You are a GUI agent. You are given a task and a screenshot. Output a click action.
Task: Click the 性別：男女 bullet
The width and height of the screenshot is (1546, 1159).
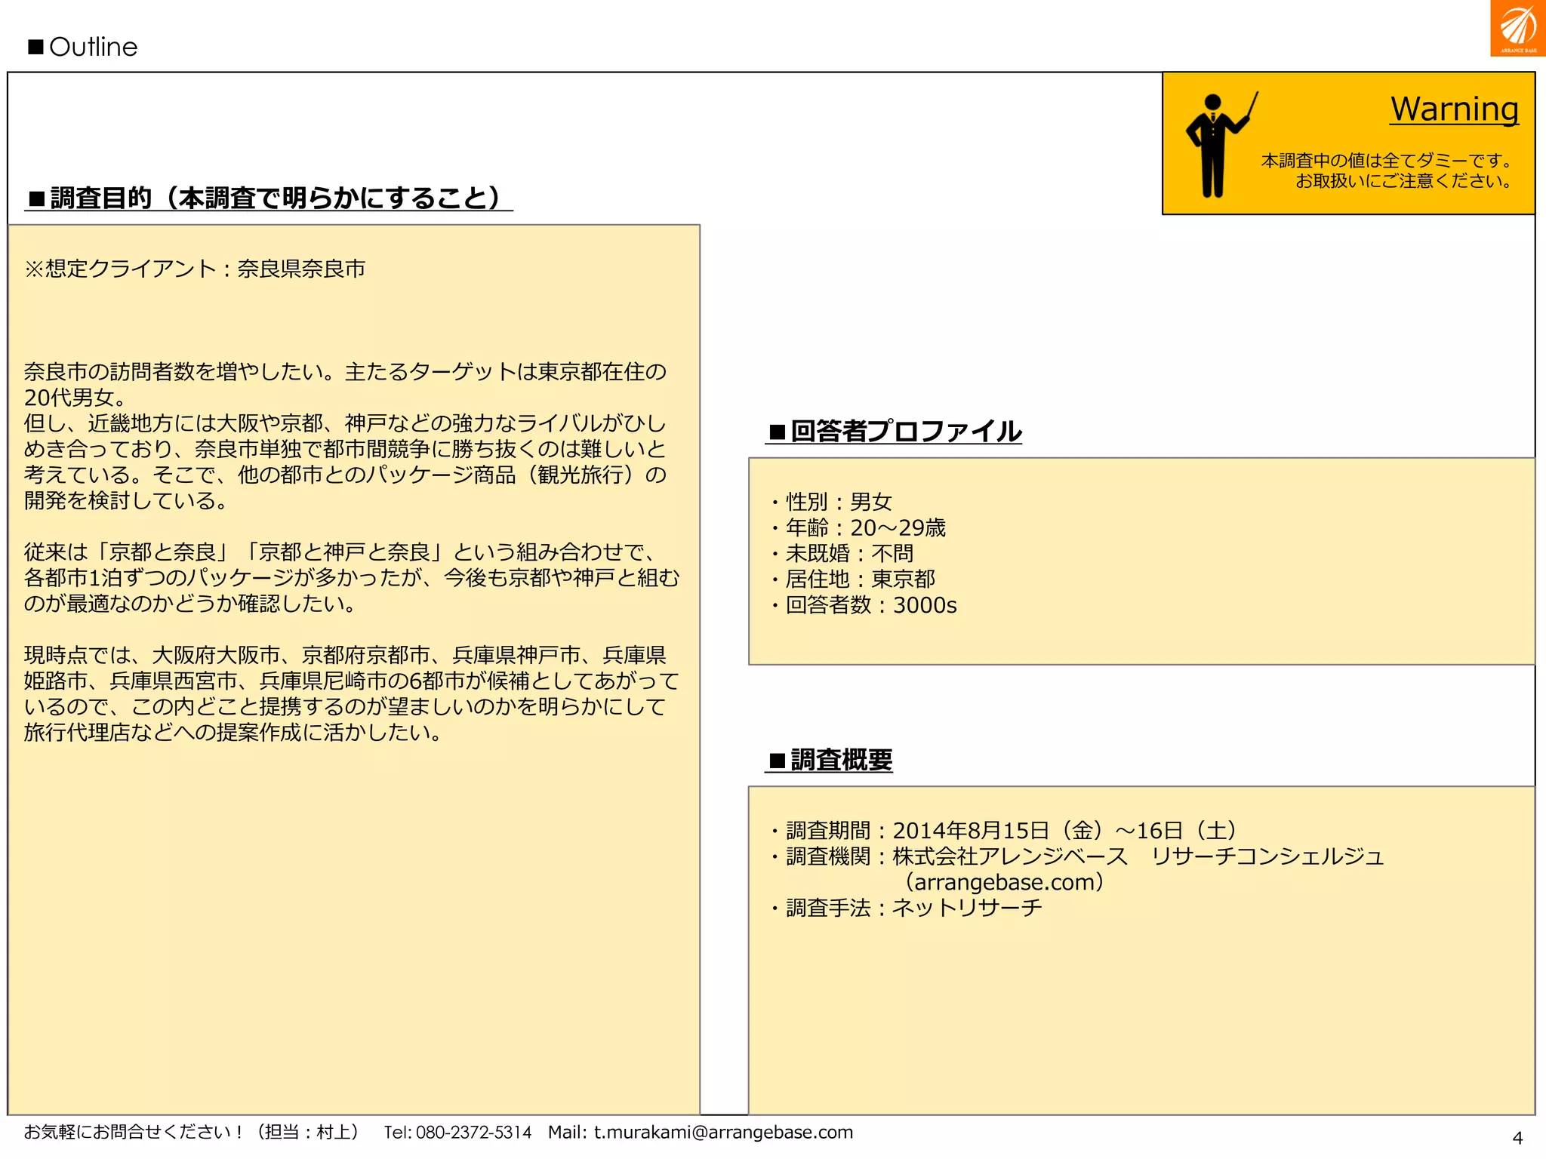(831, 502)
